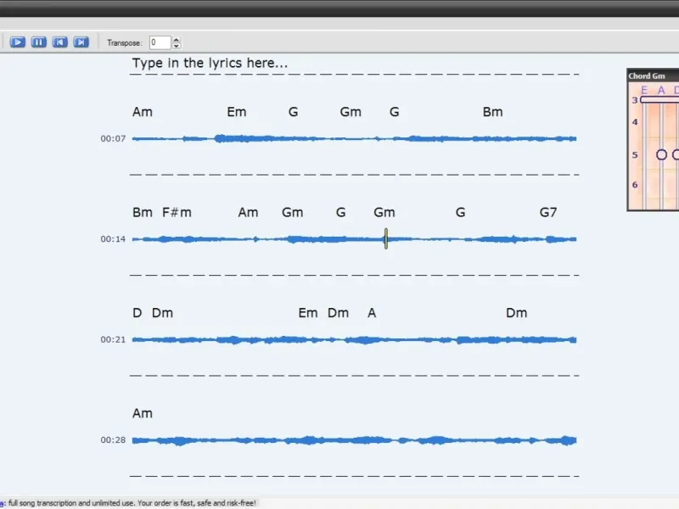
Task: Pause playback with the Pause button
Action: tap(38, 42)
